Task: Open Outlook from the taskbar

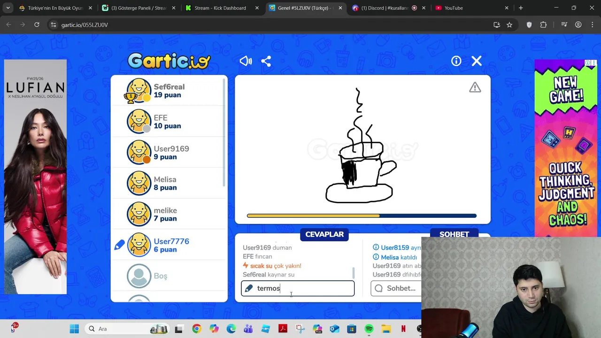Action: point(334,329)
